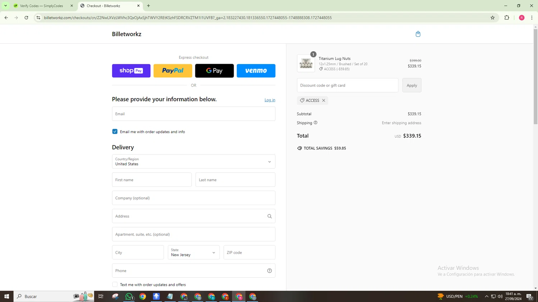Click the address search magnifier icon
This screenshot has width=538, height=302.
click(269, 216)
